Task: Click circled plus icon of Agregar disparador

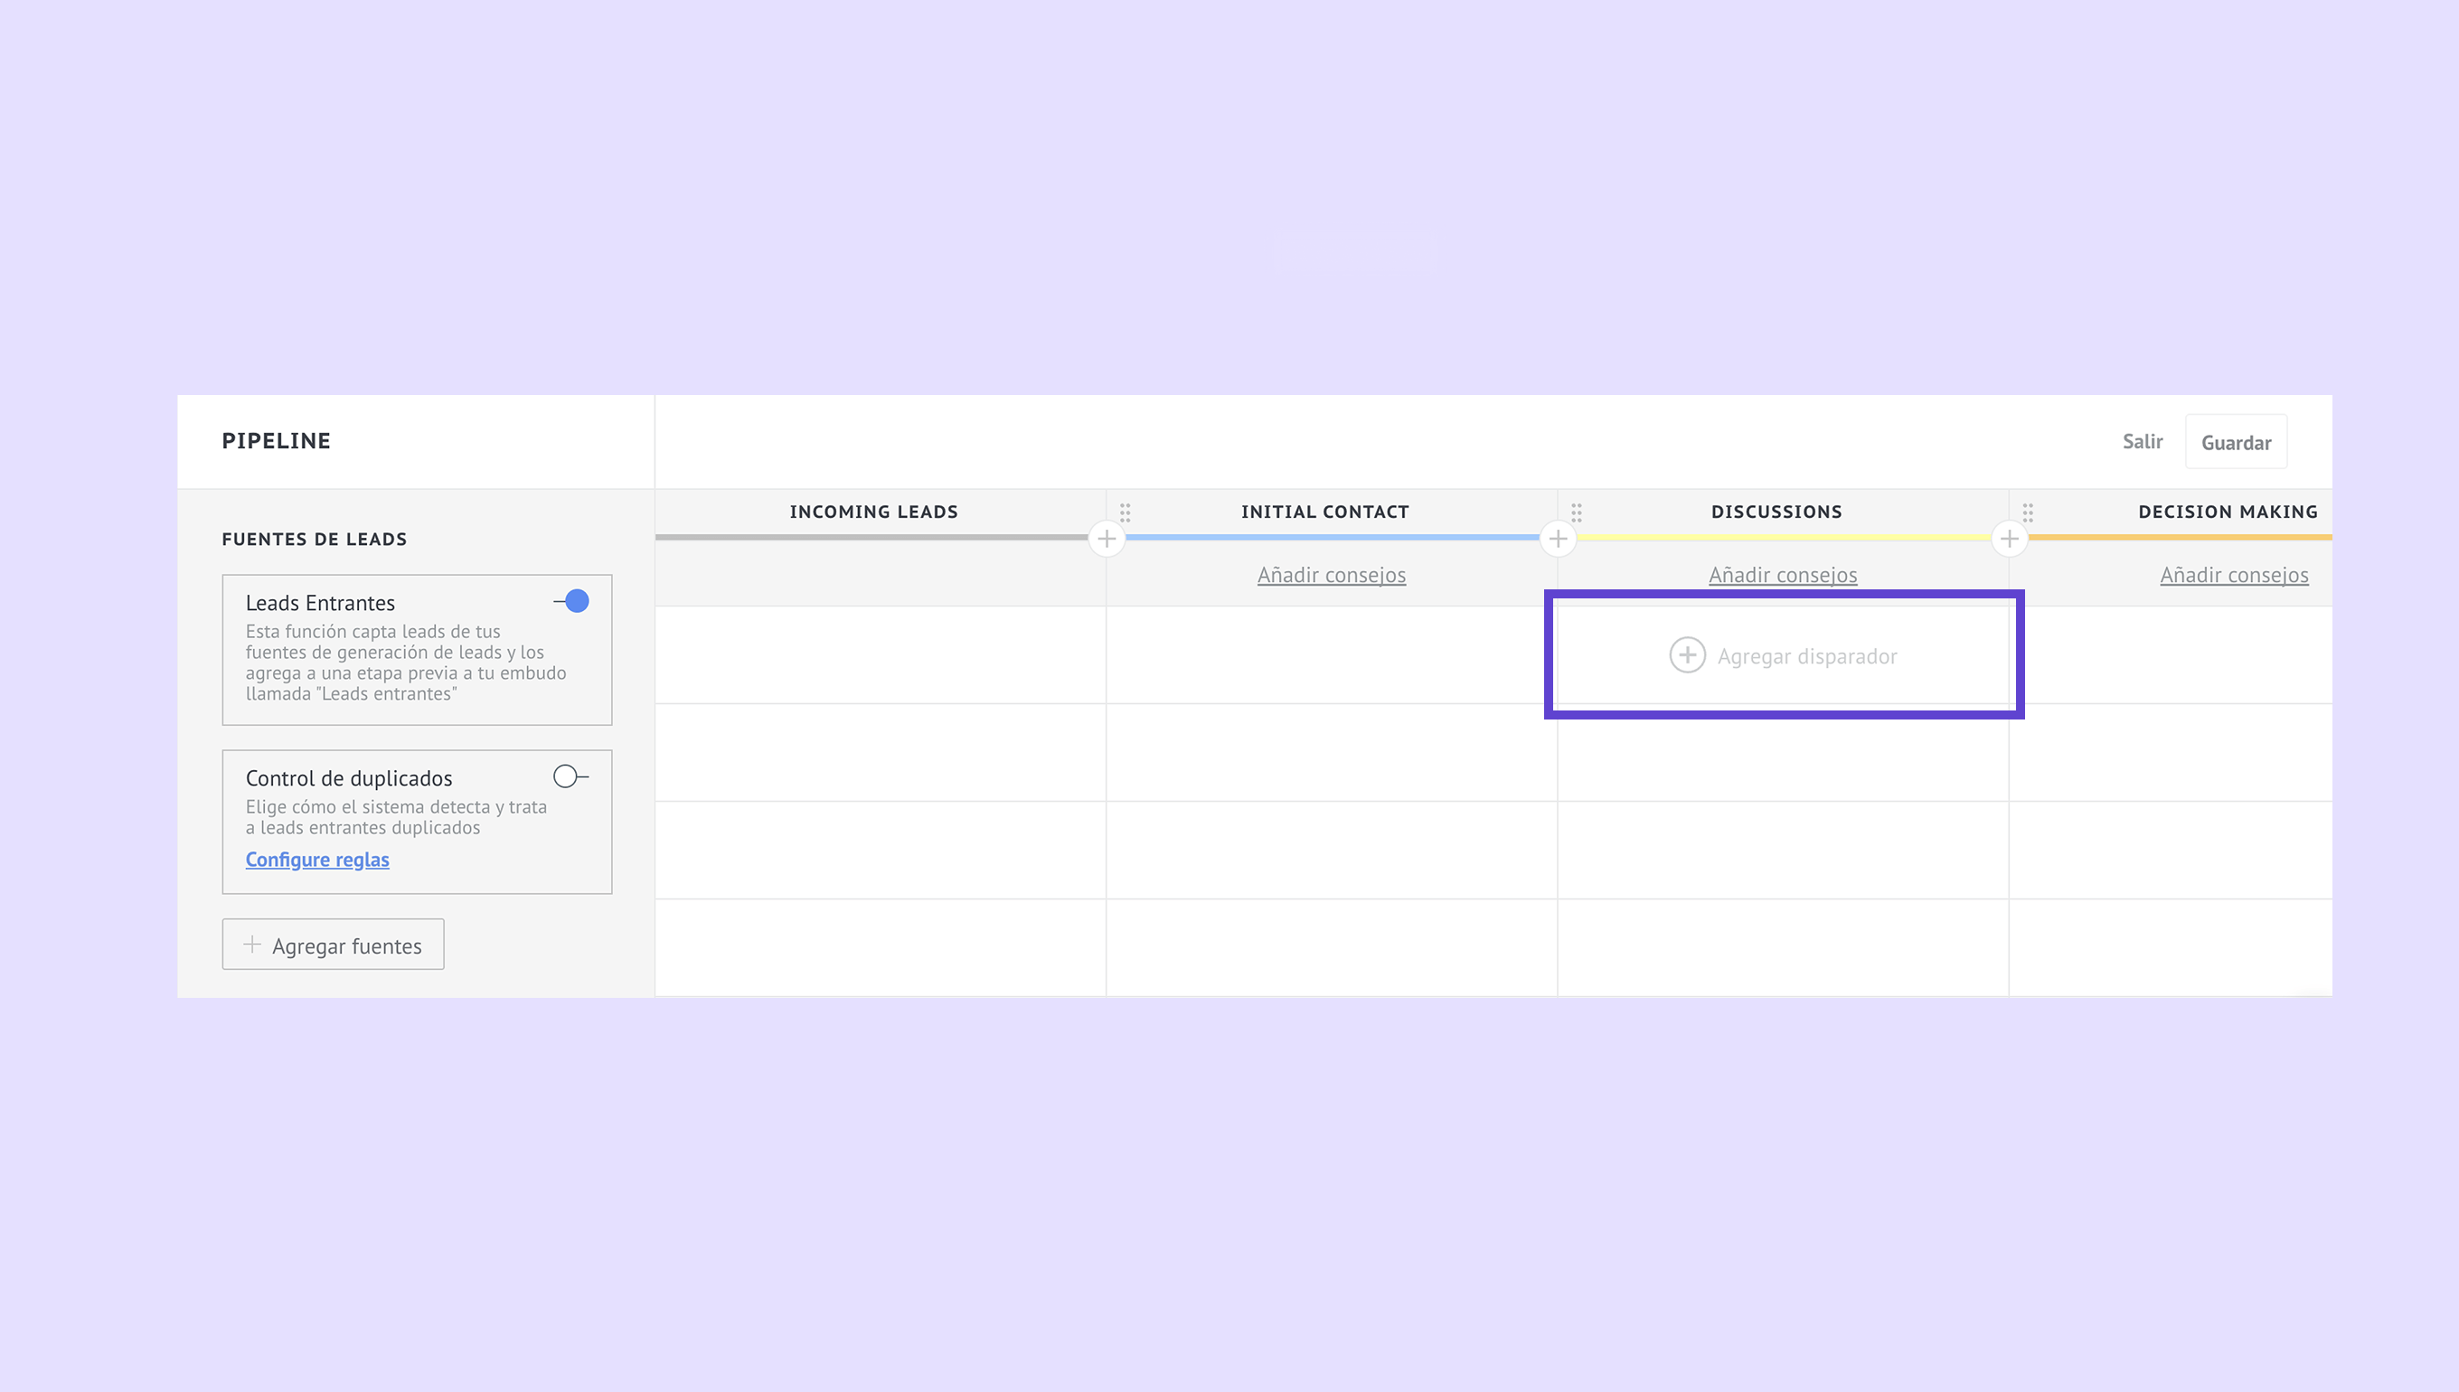Action: tap(1687, 655)
